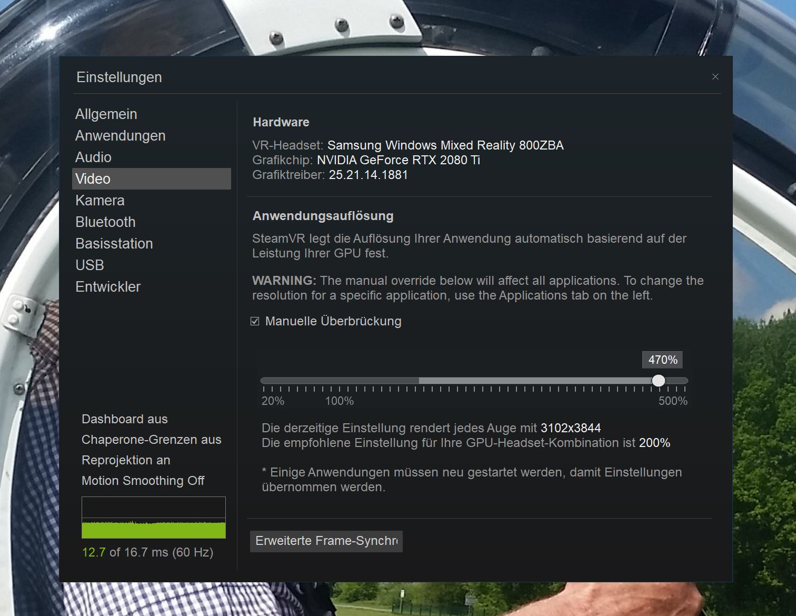Click the WARNING manual override notice
The height and width of the screenshot is (616, 796).
coord(478,288)
